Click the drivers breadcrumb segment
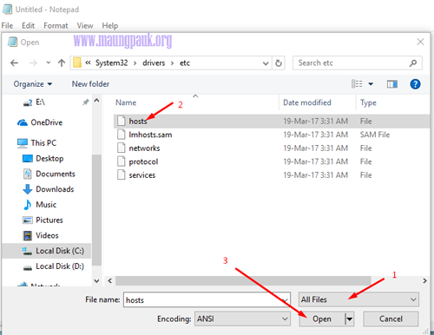 coord(154,63)
